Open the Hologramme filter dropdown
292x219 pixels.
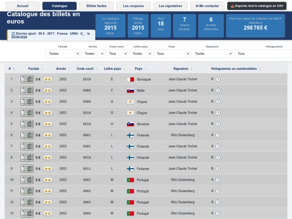tap(263, 54)
